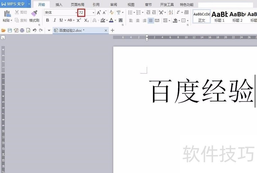Click the 剪切 cut button
Screen dimensions: 257x173
[21, 13]
